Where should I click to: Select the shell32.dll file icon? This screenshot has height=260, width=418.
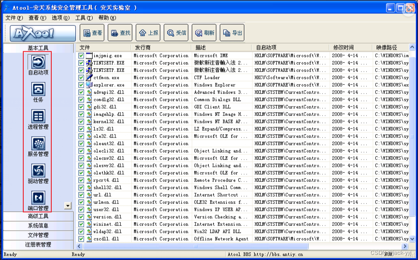89,188
